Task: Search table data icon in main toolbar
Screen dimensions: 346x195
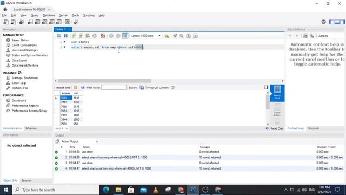Action: pos(67,22)
